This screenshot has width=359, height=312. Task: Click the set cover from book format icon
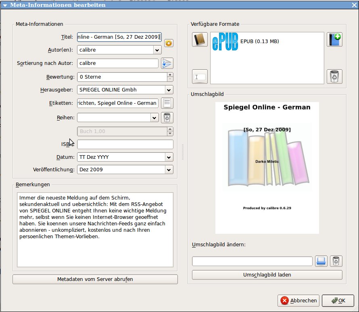click(200, 40)
